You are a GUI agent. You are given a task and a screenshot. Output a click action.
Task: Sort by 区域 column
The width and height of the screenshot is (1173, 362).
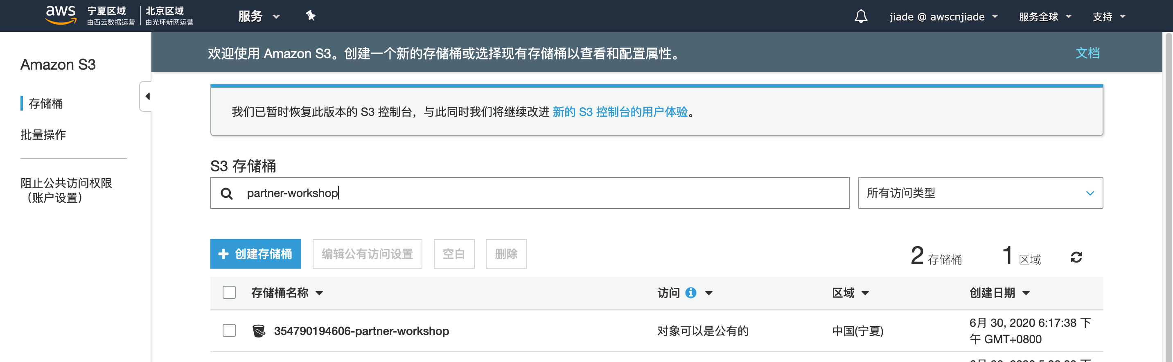pos(850,293)
